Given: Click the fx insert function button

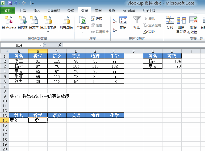Looking at the screenshot, I should click(60, 45).
